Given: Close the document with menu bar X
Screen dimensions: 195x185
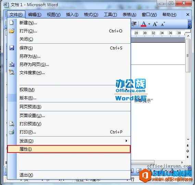Looking at the screenshot, I should (188, 15).
